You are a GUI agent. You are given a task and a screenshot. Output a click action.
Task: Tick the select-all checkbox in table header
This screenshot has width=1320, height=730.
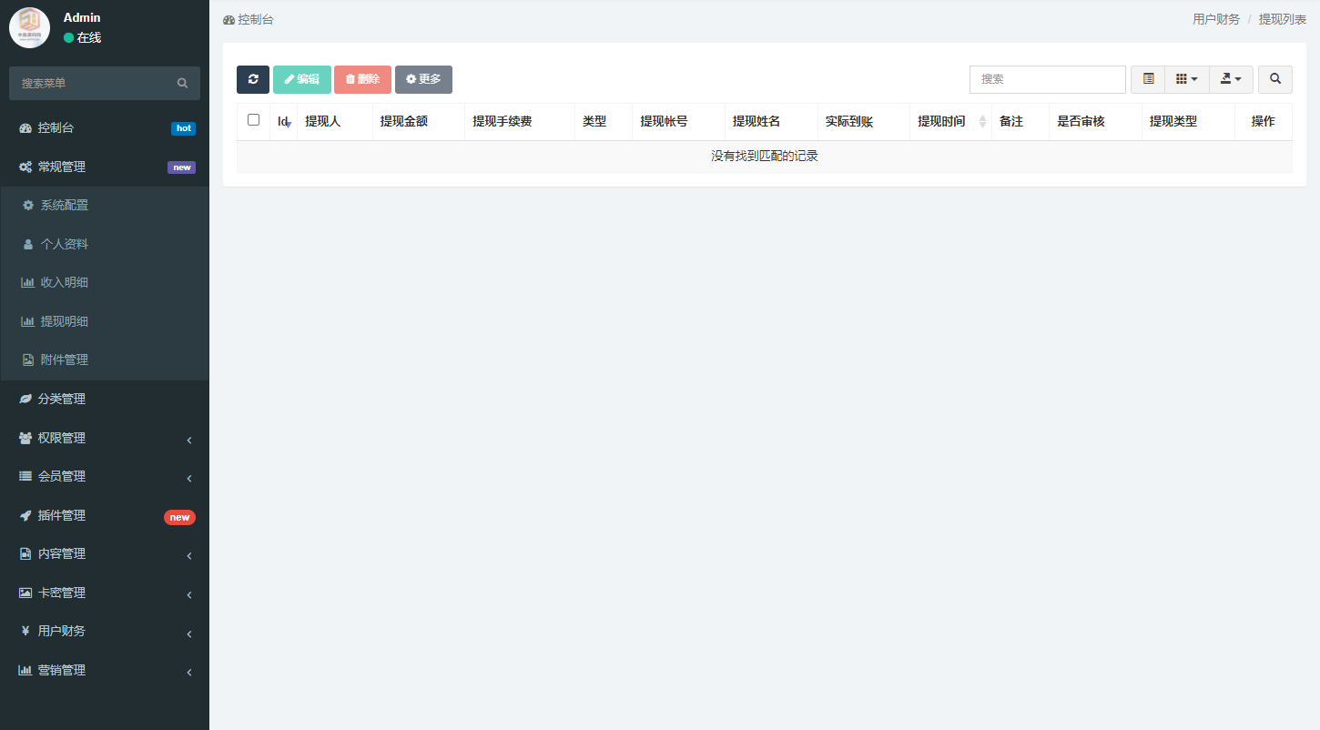[254, 119]
